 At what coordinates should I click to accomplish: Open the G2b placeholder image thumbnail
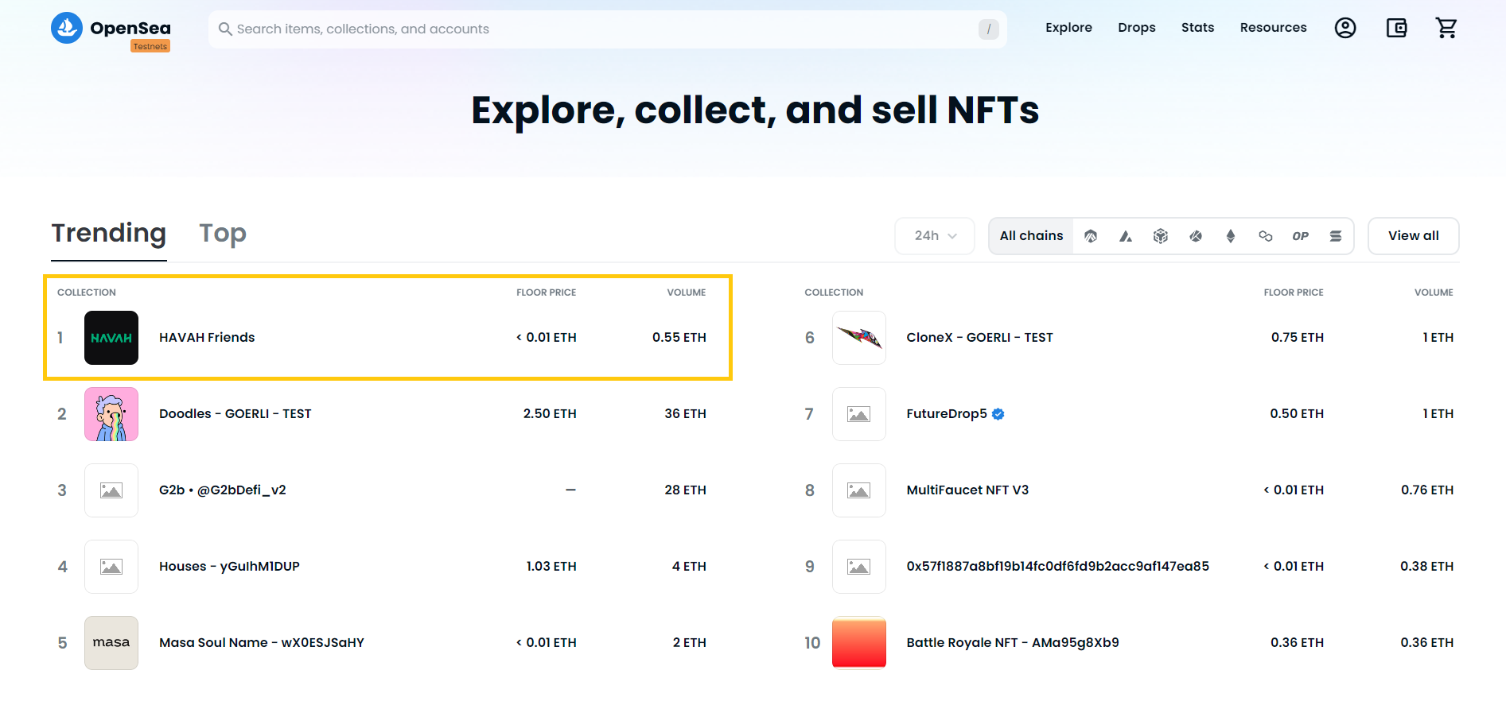(x=111, y=490)
